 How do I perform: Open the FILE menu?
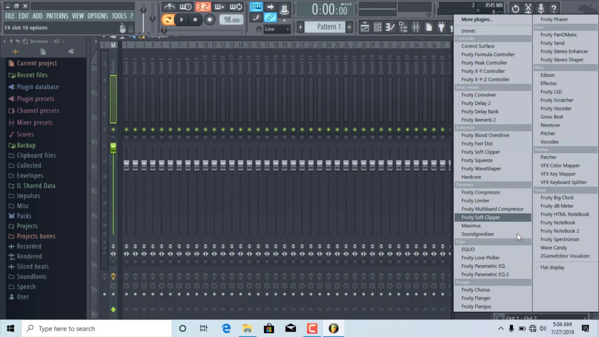(x=10, y=16)
